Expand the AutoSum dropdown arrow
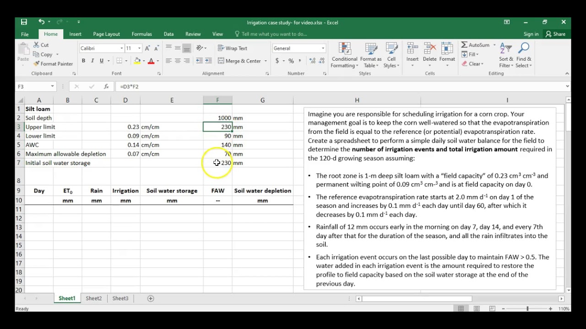 494,45
